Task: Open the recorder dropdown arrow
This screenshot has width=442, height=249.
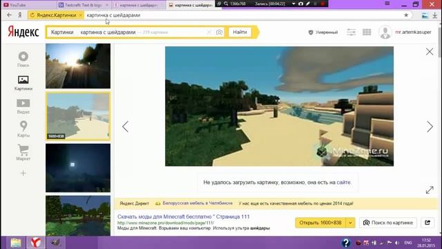Action: (x=294, y=4)
